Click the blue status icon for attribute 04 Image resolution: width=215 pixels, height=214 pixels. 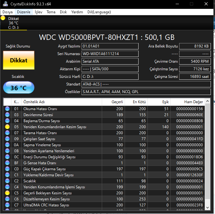(7, 121)
